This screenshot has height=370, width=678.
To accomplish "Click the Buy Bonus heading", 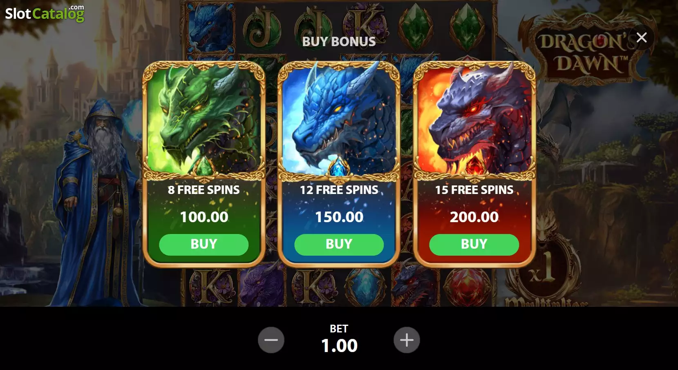I will pyautogui.click(x=339, y=42).
